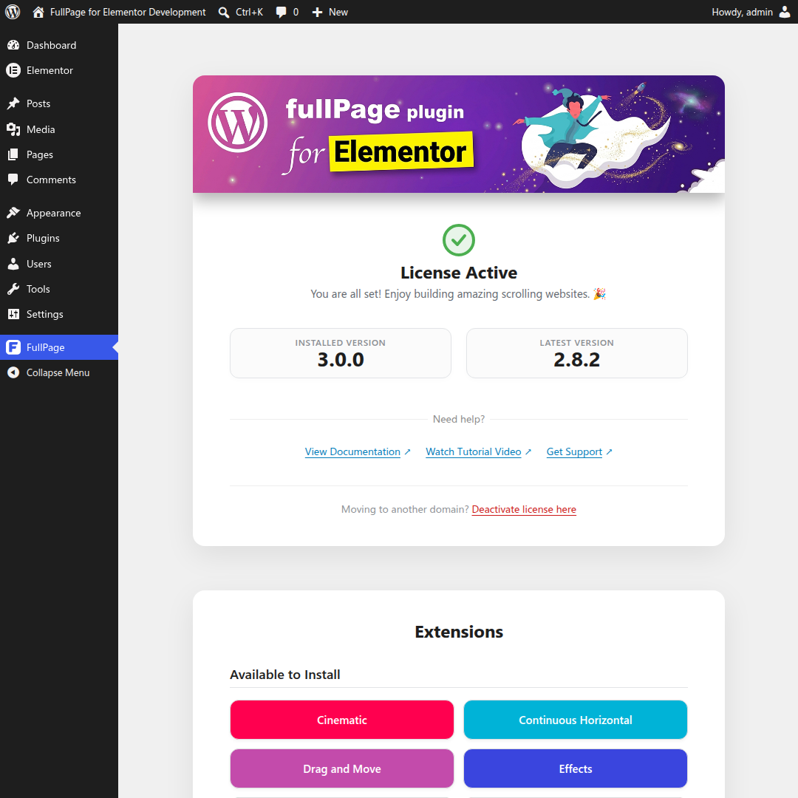Click the Pages sidebar icon
Image resolution: width=798 pixels, height=798 pixels.
[13, 154]
